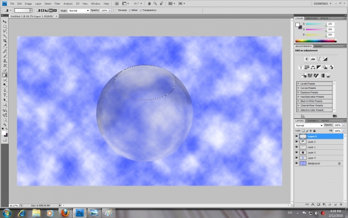
Task: Click the foreground color swatch in Color panel
Action: click(x=298, y=24)
